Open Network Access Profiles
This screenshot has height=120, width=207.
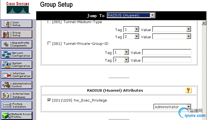click(17, 116)
